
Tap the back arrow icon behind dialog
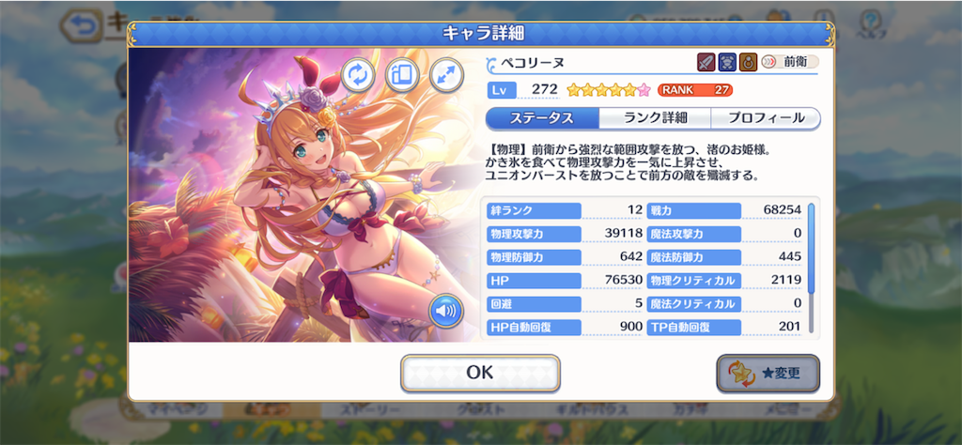coord(83,26)
